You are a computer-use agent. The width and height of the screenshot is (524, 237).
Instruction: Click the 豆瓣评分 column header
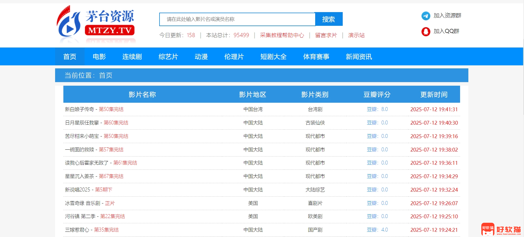(377, 94)
